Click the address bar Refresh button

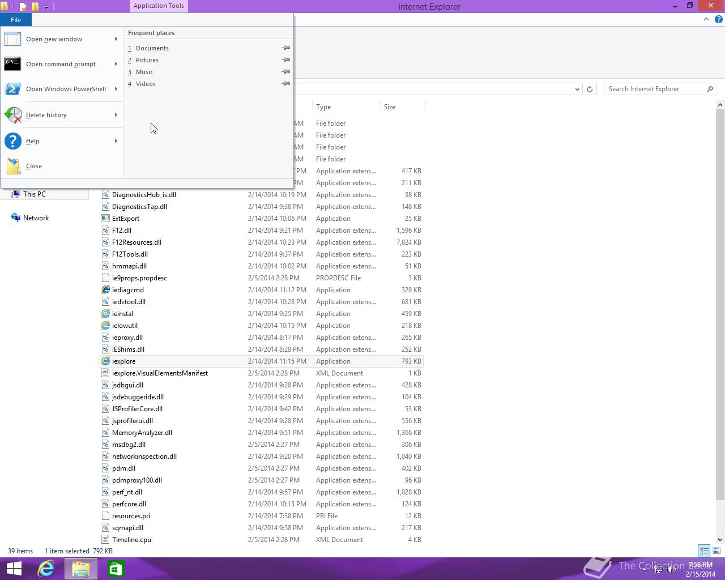(590, 89)
